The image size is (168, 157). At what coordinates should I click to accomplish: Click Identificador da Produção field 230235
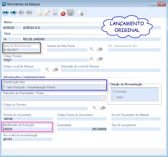tap(28, 129)
